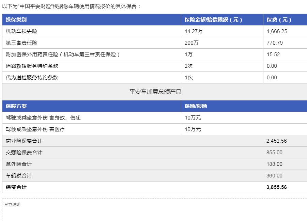307x221 pixels.
Task: Select the '14.27万' insured amount cell
Action: [194, 31]
